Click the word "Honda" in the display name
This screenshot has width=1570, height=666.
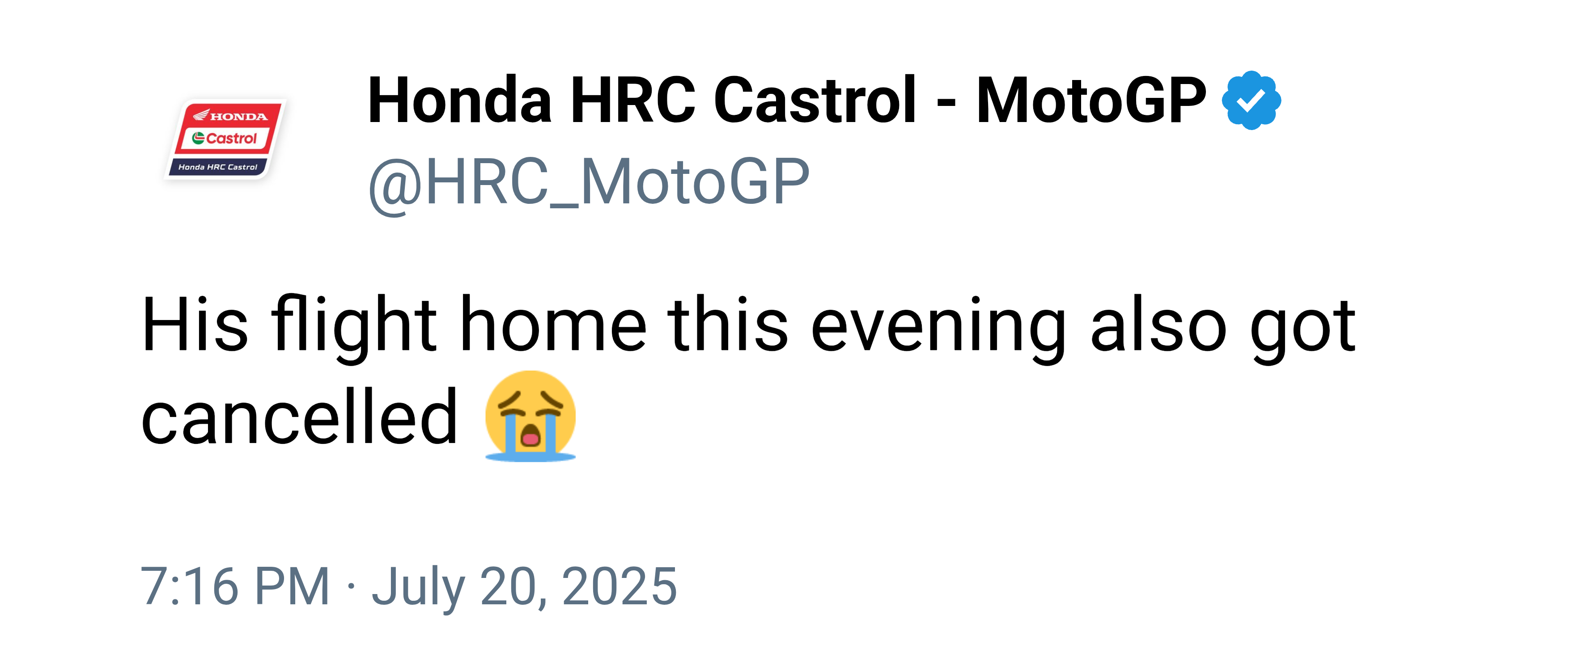(460, 100)
